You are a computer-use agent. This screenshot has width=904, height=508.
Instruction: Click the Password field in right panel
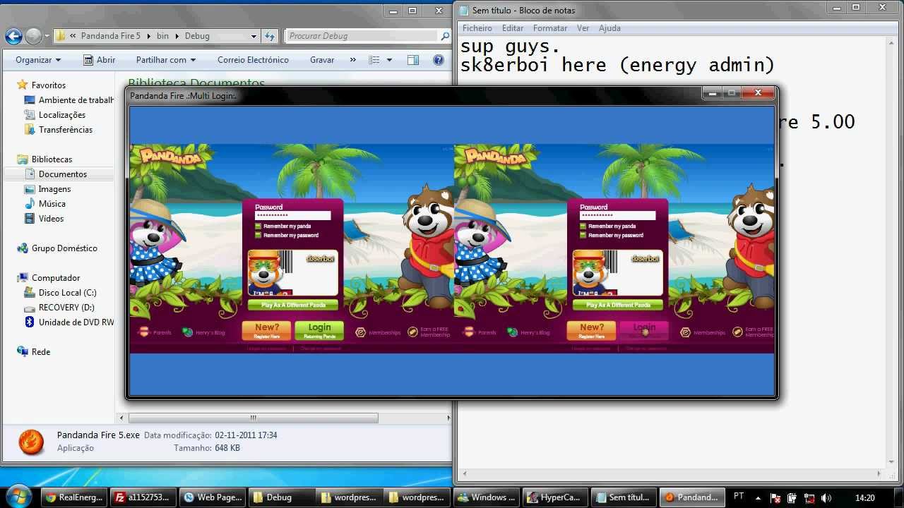[x=617, y=216]
